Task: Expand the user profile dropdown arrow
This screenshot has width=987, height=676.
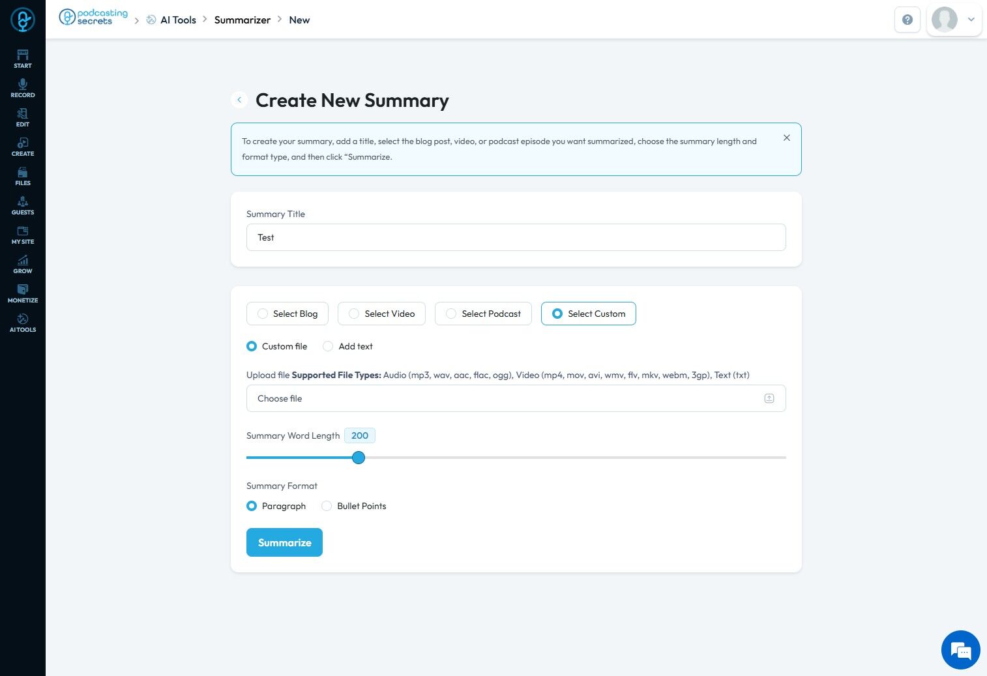Action: 971,20
